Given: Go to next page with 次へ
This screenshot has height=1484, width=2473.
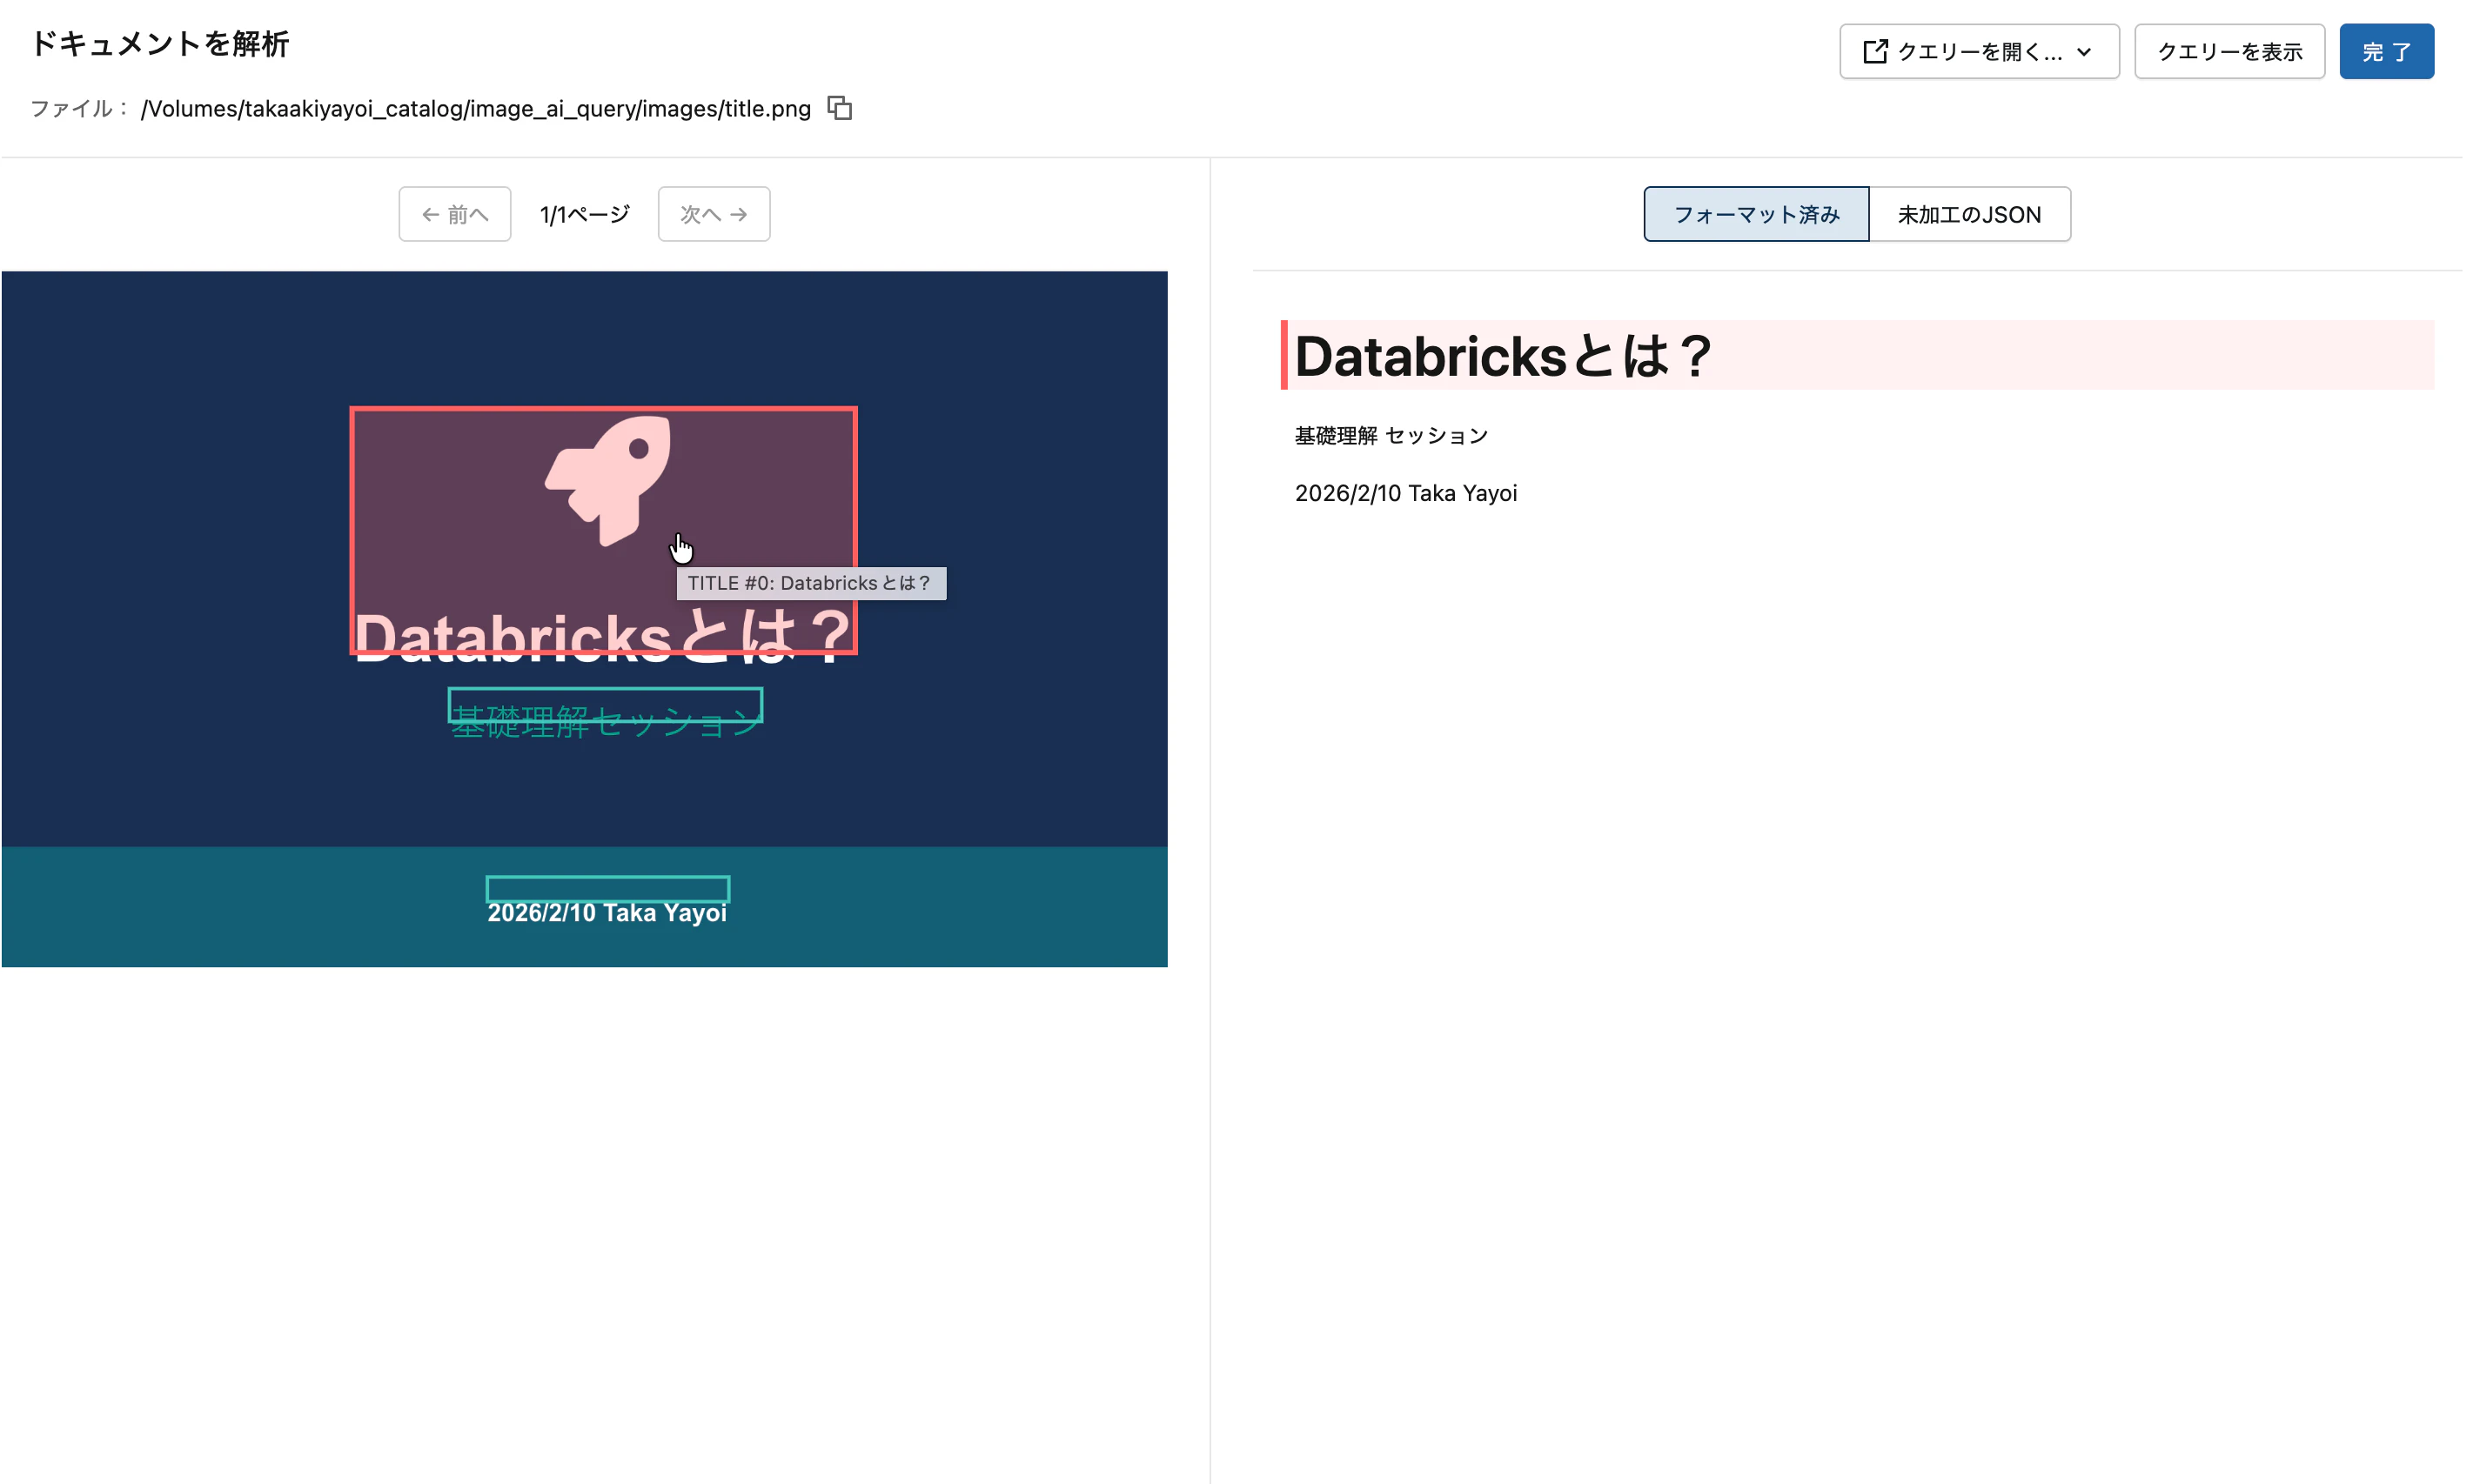Looking at the screenshot, I should [x=713, y=214].
